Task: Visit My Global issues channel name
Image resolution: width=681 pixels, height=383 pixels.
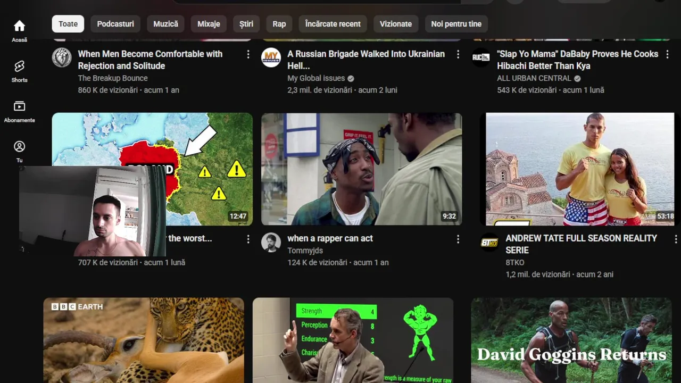Action: click(316, 78)
